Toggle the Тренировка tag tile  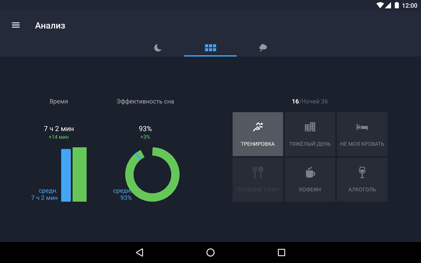click(258, 134)
